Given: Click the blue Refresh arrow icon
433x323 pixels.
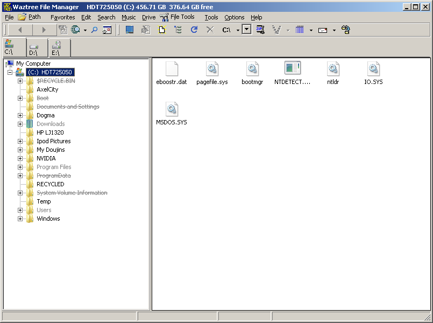Looking at the screenshot, I should pos(194,30).
